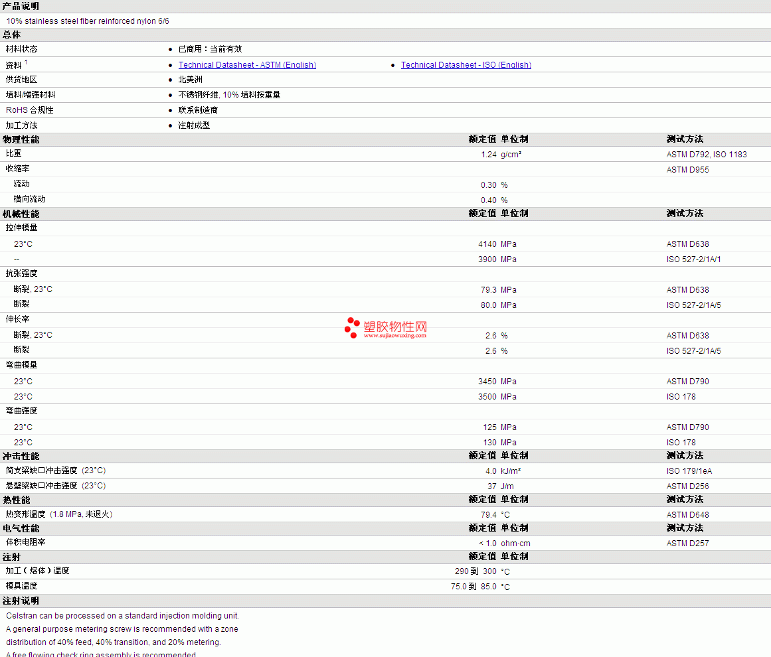Click the flexural modulus value '3450'
Viewport: 771px width, 657px height.
coord(487,382)
